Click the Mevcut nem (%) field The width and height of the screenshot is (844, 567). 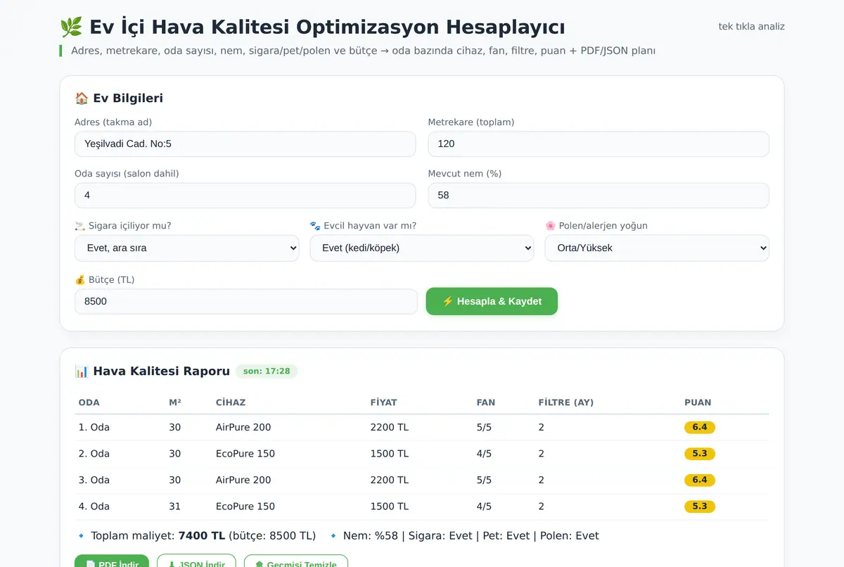tap(599, 195)
